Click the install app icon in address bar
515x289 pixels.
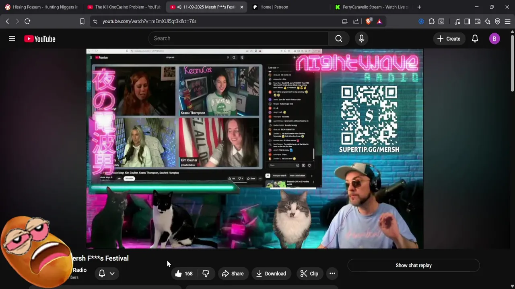pyautogui.click(x=345, y=21)
